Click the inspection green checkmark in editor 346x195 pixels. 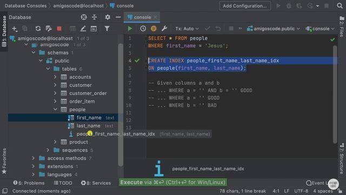click(332, 40)
